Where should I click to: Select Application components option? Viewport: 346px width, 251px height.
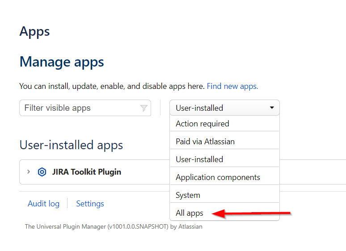224,177
